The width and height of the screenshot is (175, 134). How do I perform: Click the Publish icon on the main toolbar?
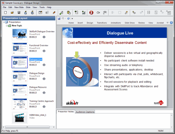(26, 13)
